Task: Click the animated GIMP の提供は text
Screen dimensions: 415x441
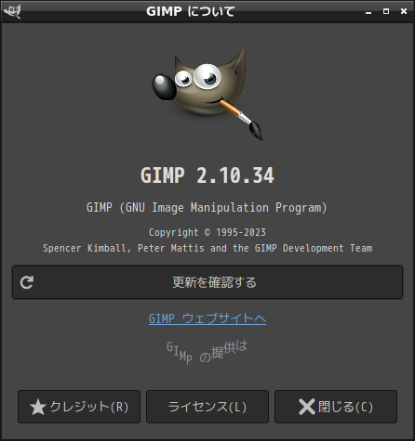Action: pos(207,351)
